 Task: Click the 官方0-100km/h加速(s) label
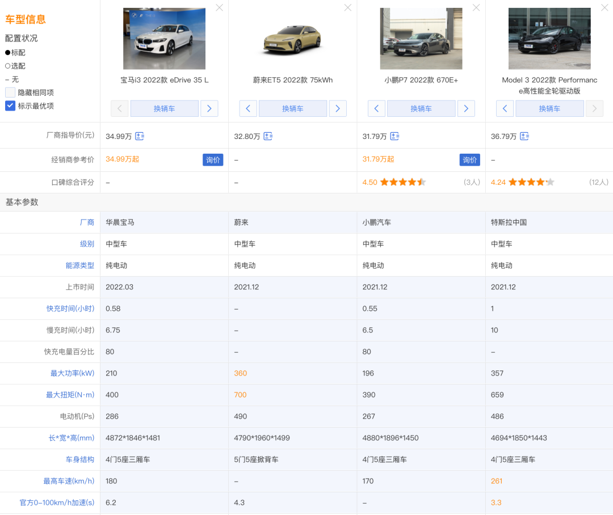(57, 503)
